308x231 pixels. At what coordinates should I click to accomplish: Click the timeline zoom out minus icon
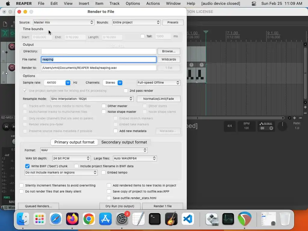300,118
